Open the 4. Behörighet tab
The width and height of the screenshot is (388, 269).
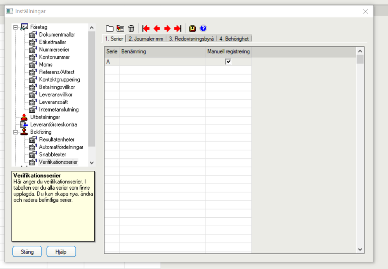[x=234, y=38]
